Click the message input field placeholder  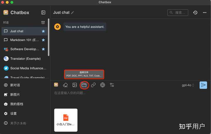click(x=70, y=93)
